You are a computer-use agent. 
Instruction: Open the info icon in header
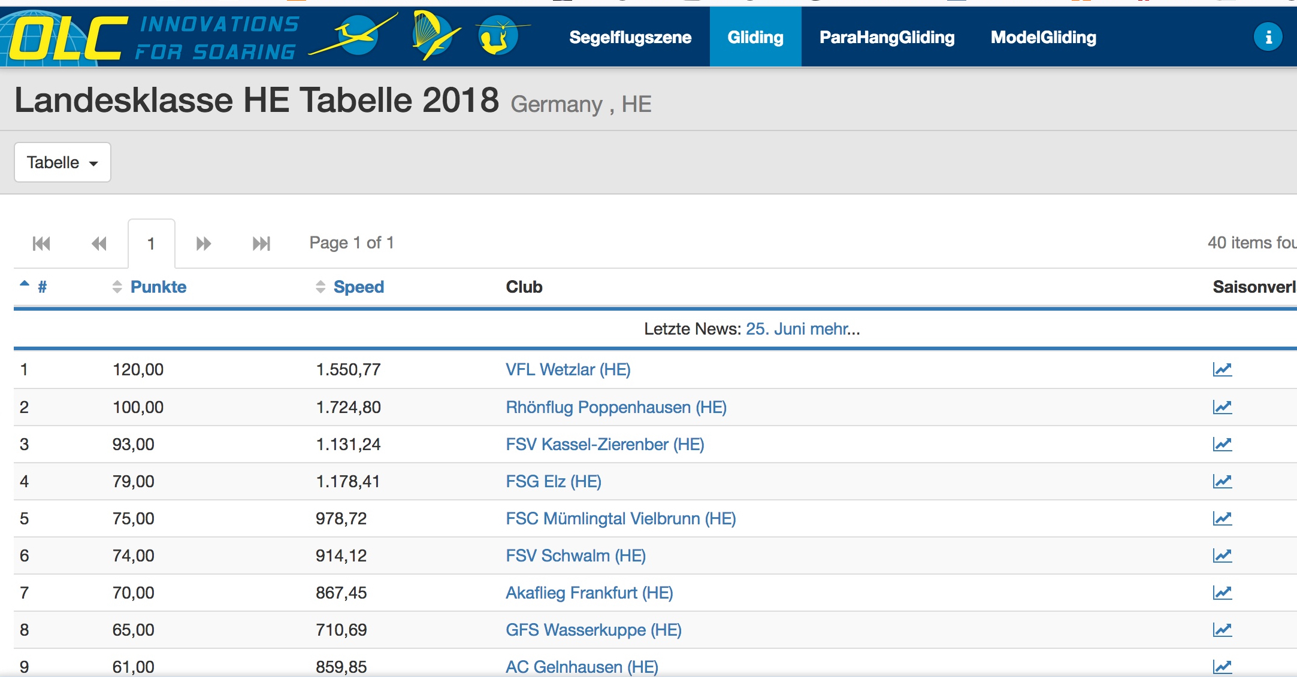point(1268,37)
